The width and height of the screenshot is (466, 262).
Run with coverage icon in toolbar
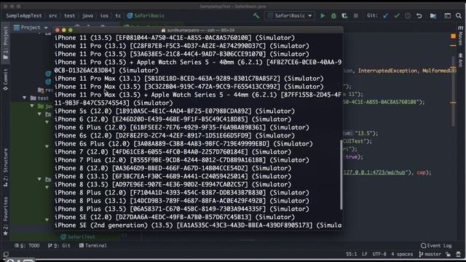point(344,16)
